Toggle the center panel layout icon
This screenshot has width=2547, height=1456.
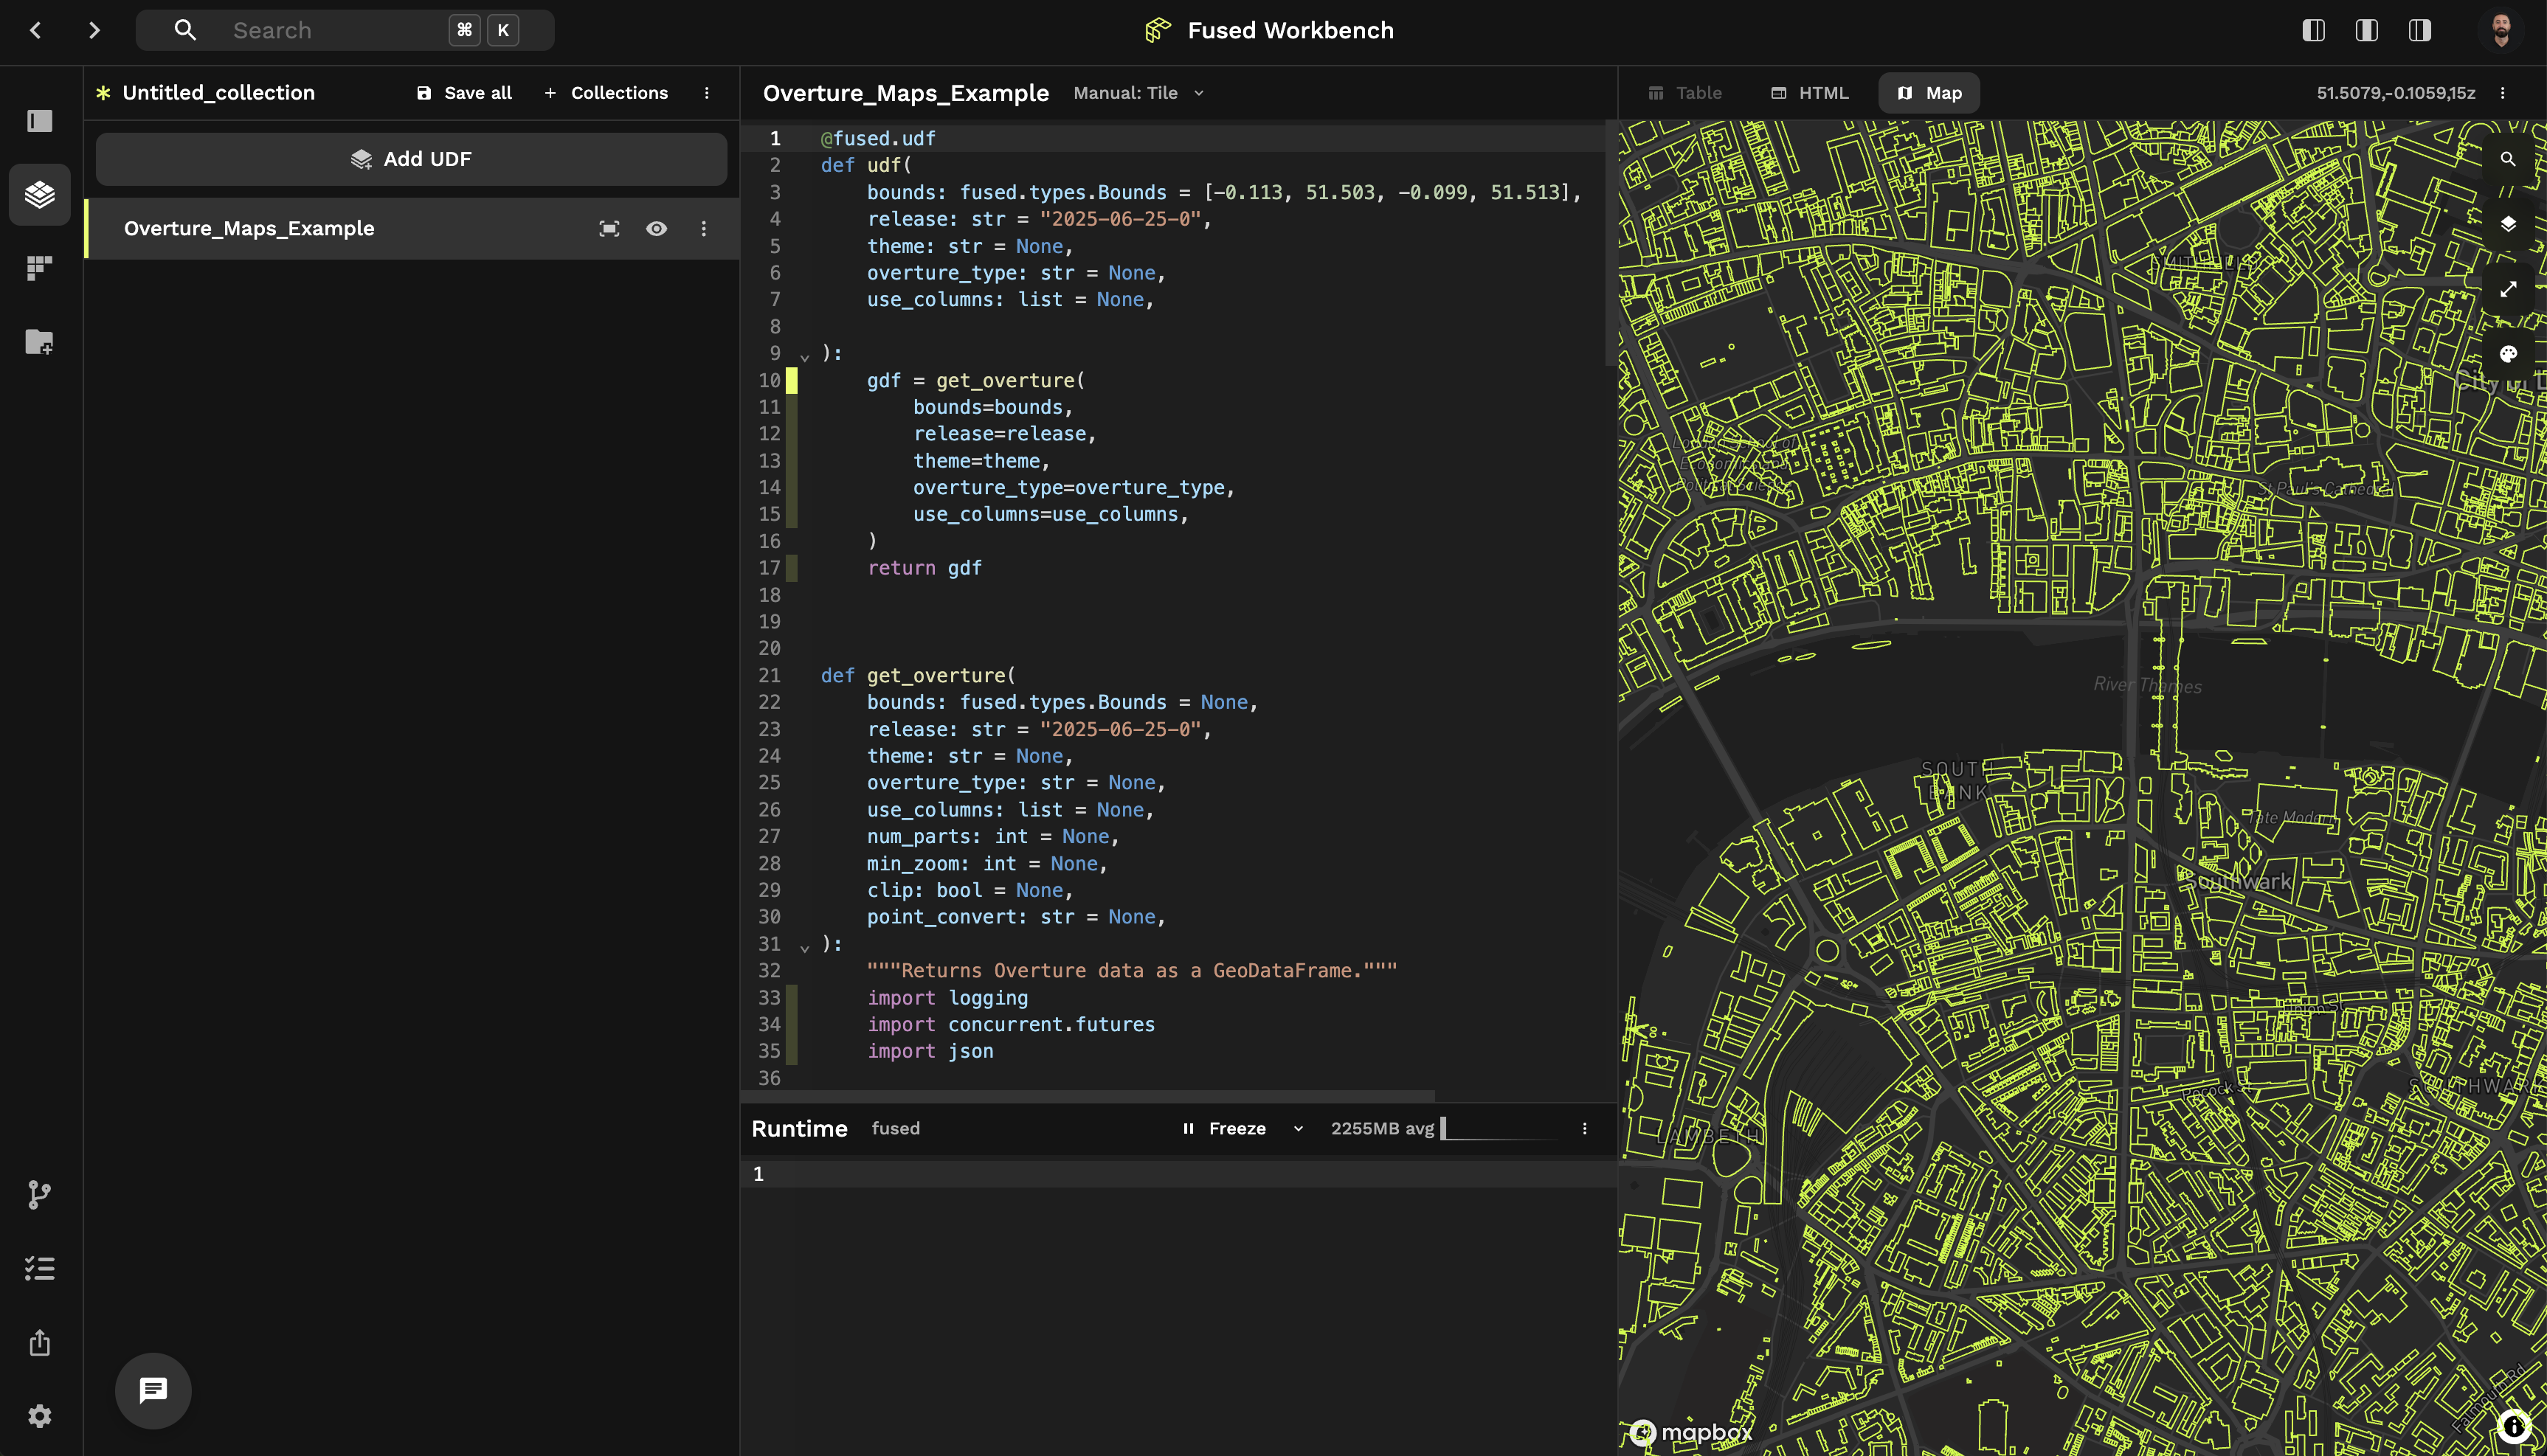pyautogui.click(x=2366, y=30)
